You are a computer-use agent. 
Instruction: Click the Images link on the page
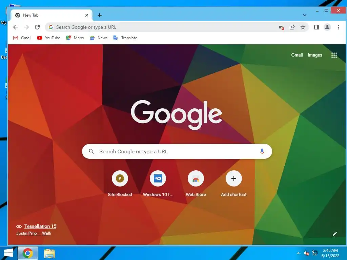click(315, 55)
